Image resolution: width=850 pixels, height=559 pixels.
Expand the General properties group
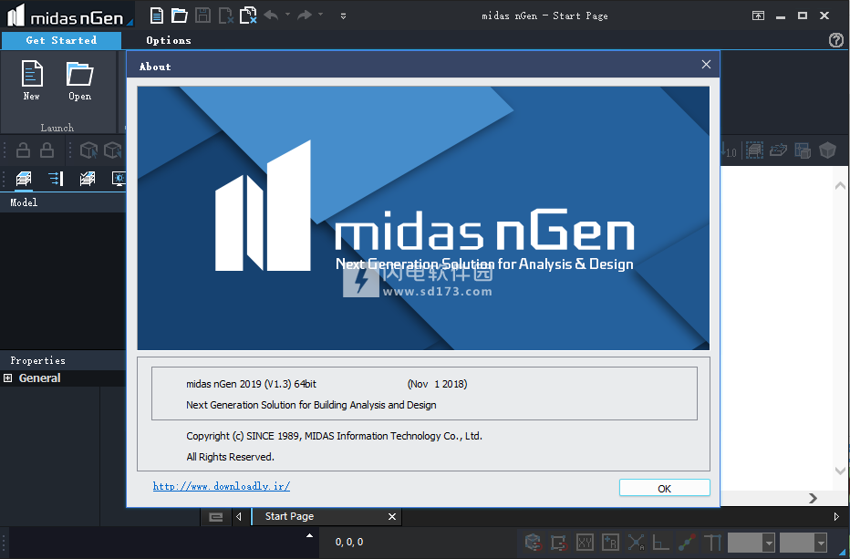[x=7, y=378]
